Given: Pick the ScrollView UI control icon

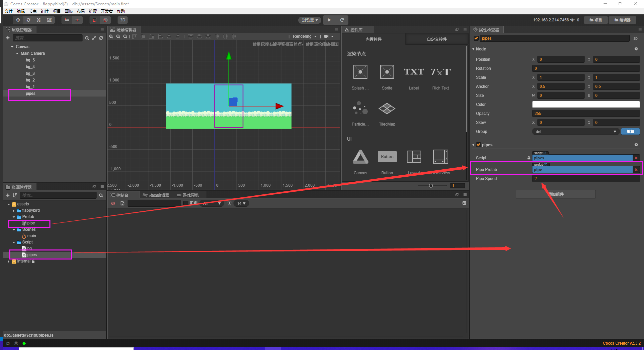Looking at the screenshot, I should 441,157.
